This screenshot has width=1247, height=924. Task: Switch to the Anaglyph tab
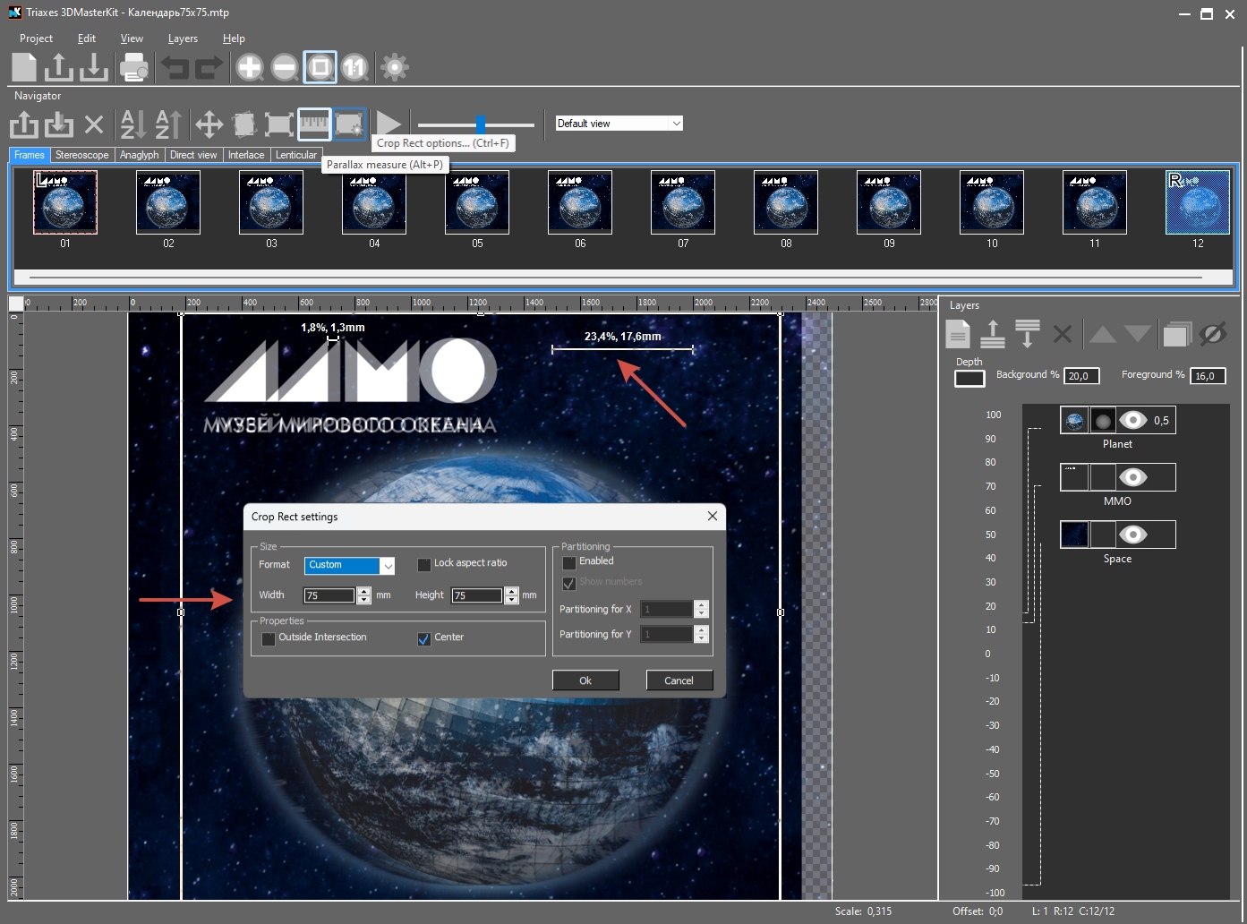140,154
